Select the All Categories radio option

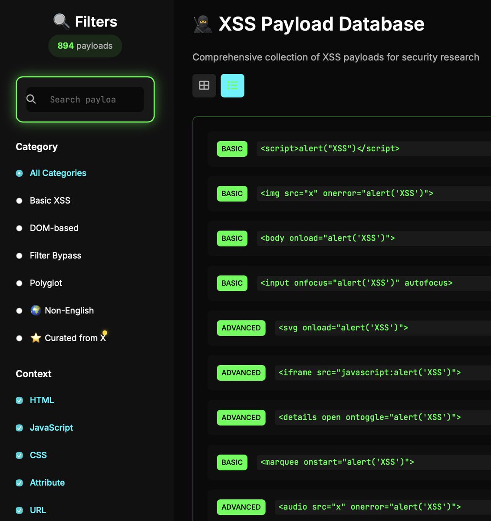19,173
